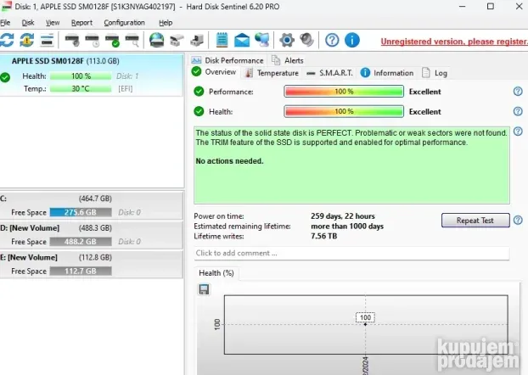Open settings via the gear icon
The height and width of the screenshot is (375, 528).
pos(287,40)
